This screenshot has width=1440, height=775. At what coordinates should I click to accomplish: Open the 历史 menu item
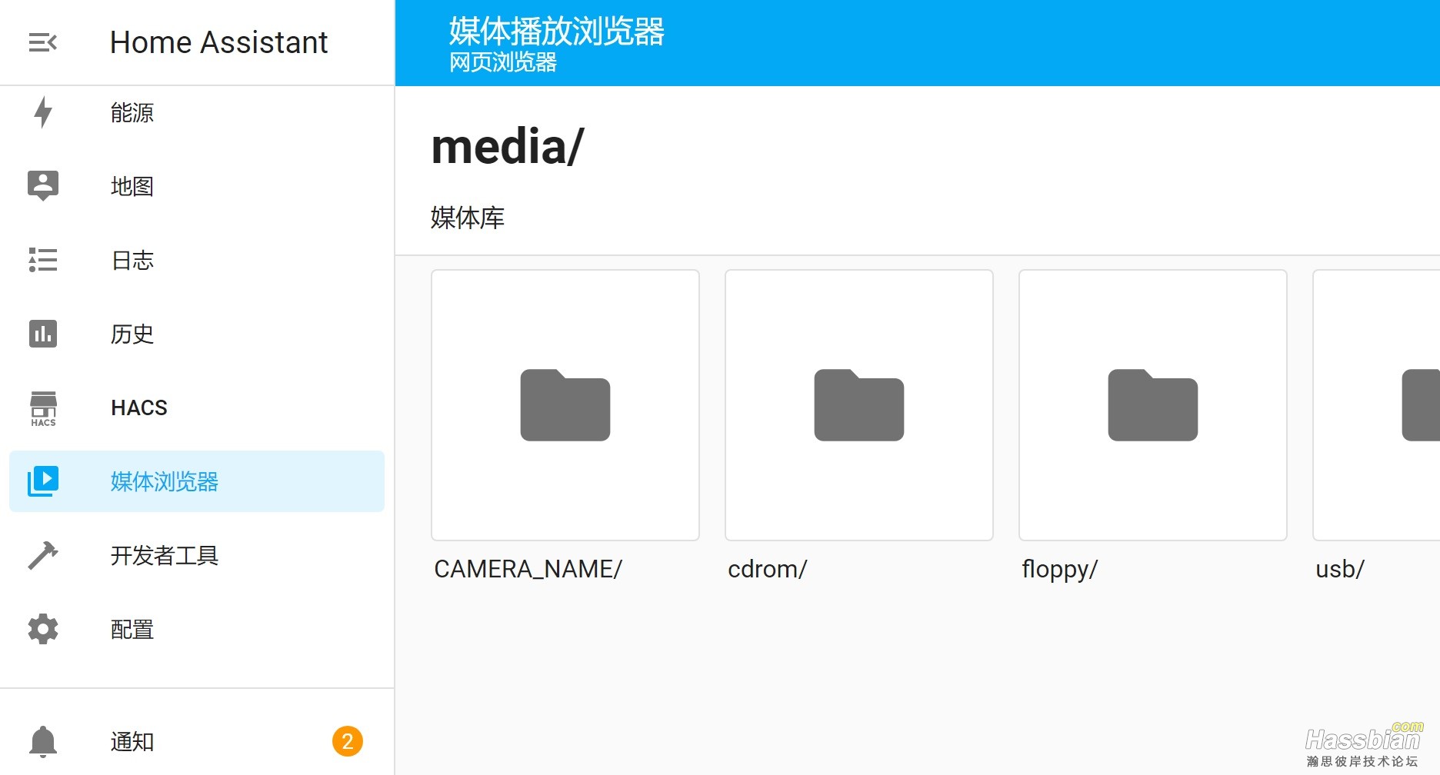click(197, 334)
